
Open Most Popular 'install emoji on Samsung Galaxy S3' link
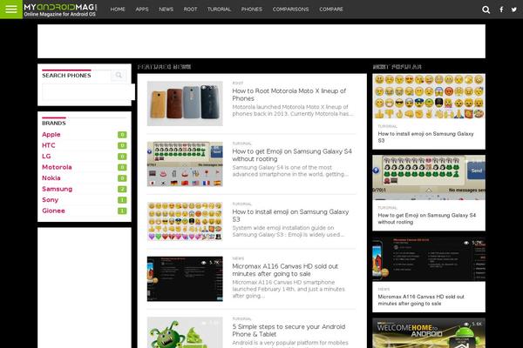point(425,137)
